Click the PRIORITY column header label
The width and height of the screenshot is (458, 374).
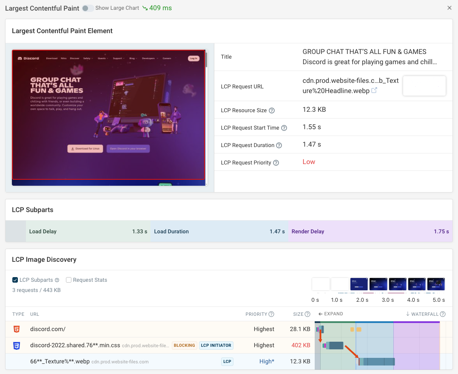click(256, 314)
